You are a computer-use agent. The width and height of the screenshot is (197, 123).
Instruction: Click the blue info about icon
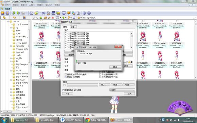[89, 13]
